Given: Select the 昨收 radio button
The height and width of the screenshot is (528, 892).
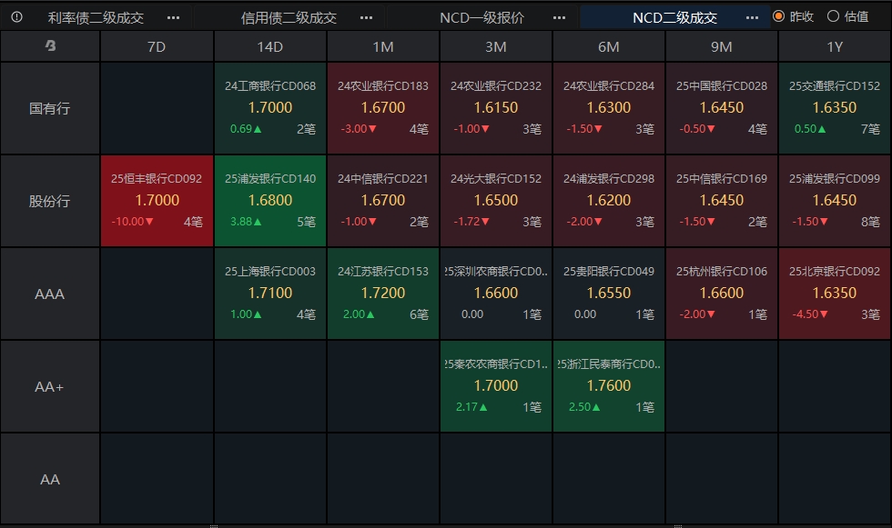Looking at the screenshot, I should [x=779, y=16].
